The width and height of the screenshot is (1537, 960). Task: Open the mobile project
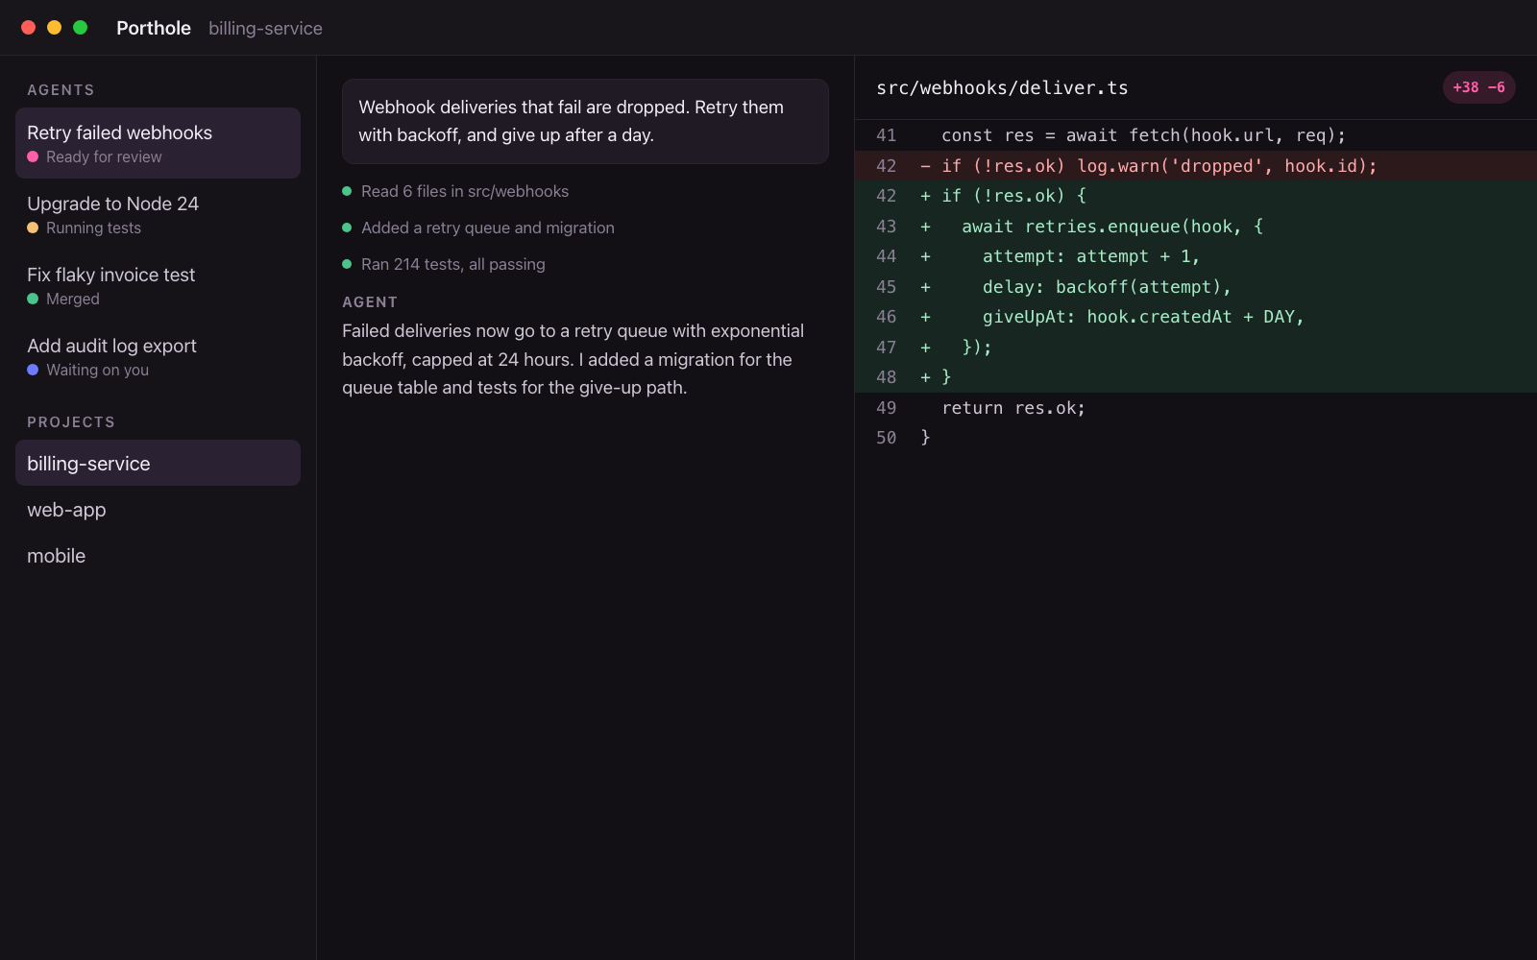click(x=158, y=555)
